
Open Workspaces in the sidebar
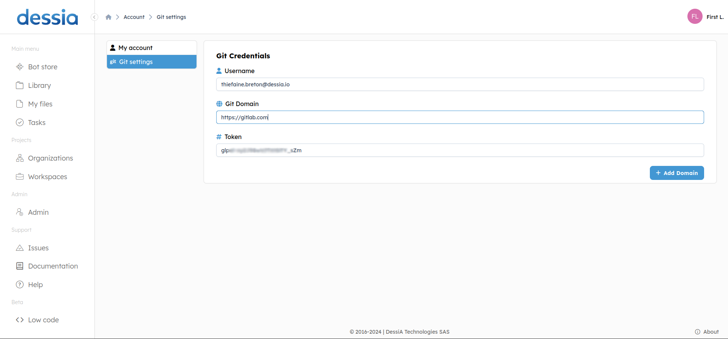47,177
